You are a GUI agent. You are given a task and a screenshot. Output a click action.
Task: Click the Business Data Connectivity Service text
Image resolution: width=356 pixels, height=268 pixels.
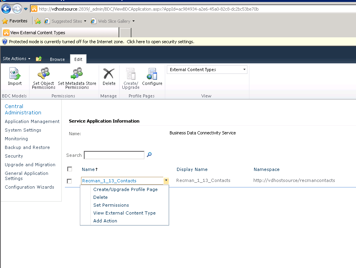click(x=203, y=133)
